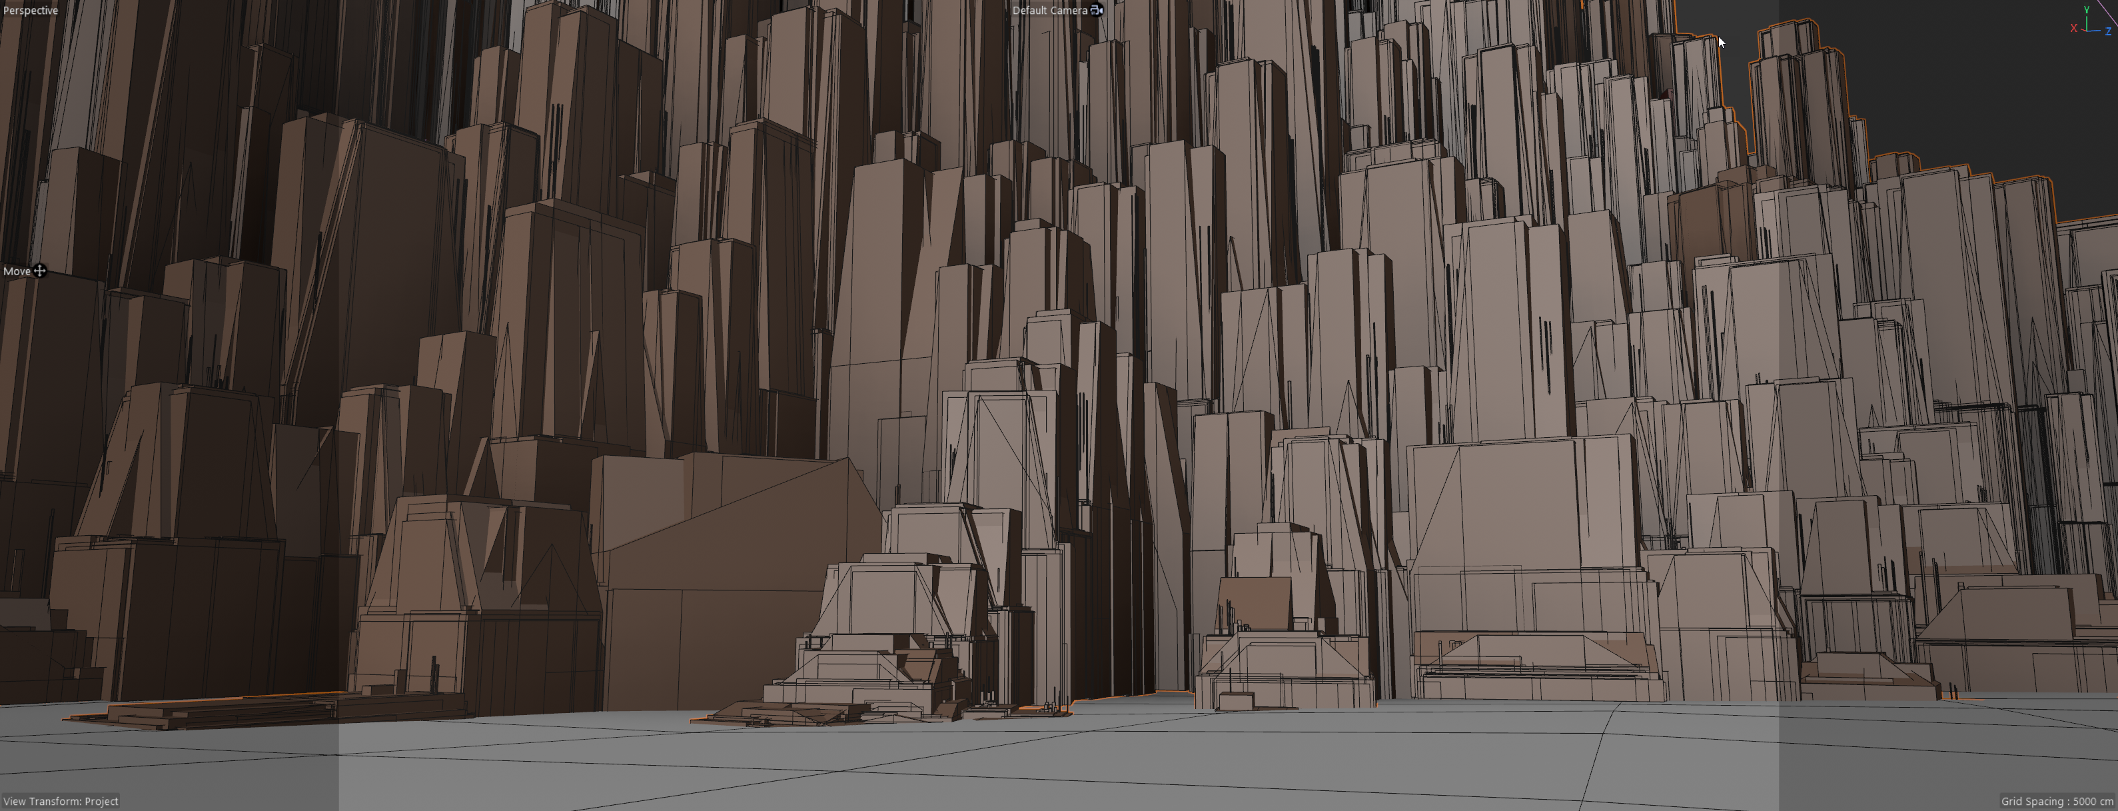Click the Default Camera text label

click(x=1049, y=11)
